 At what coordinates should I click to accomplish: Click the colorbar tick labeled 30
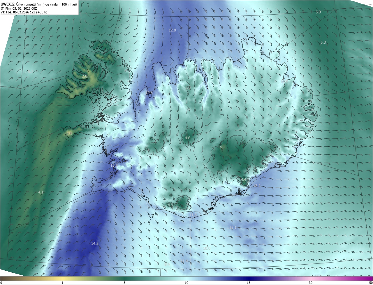pyautogui.click(x=311, y=283)
